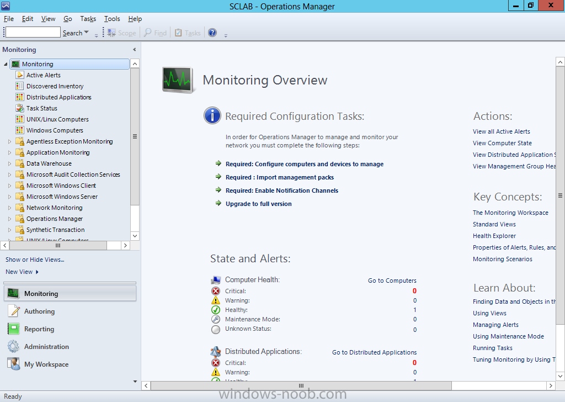Click the SCLAB Operations Manager window icon
Screen dimensions: 565x402
6,6
